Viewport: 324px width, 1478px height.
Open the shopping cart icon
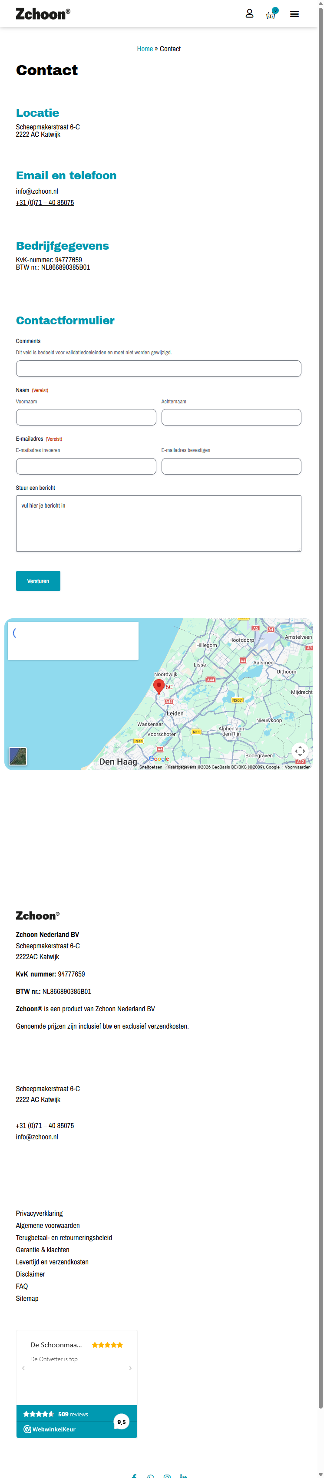click(x=271, y=14)
